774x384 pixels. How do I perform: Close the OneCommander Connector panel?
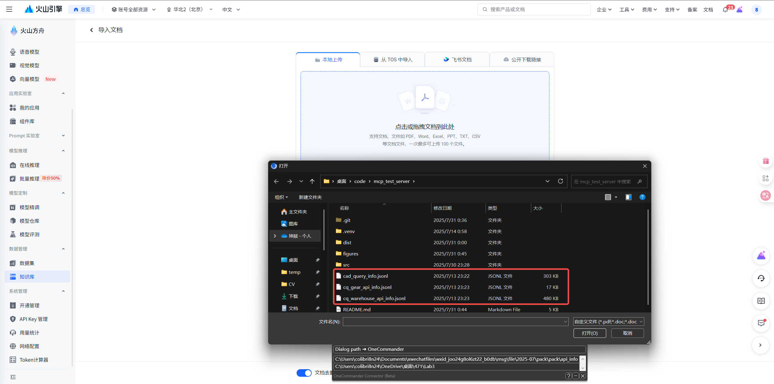pos(583,376)
